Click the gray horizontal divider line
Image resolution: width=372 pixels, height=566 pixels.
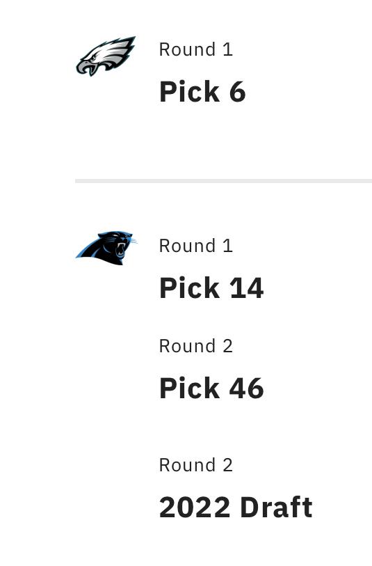coord(223,181)
